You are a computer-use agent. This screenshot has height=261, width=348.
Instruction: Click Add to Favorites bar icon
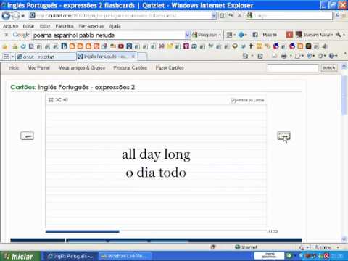(14, 46)
